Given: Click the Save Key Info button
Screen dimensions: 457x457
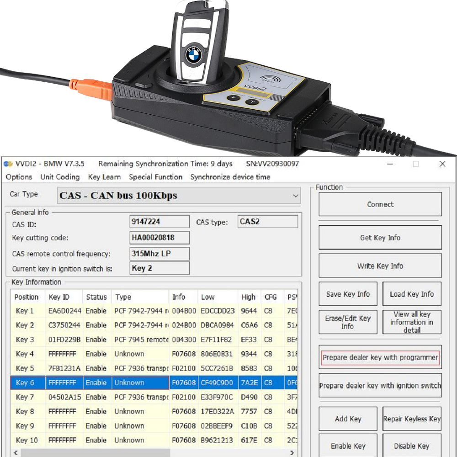Looking at the screenshot, I should (x=348, y=294).
